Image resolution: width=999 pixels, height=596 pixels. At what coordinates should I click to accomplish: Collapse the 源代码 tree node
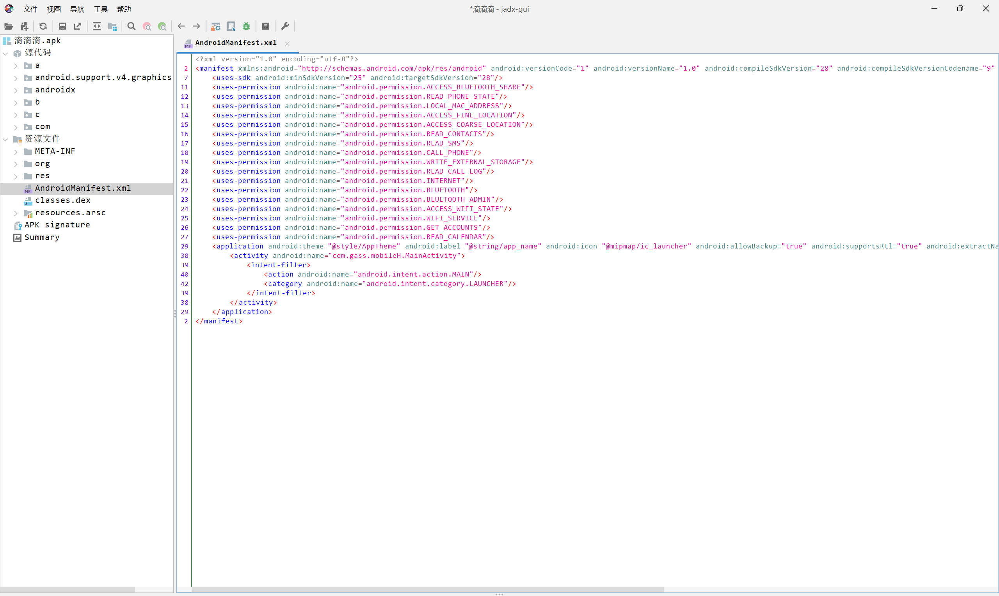tap(5, 53)
